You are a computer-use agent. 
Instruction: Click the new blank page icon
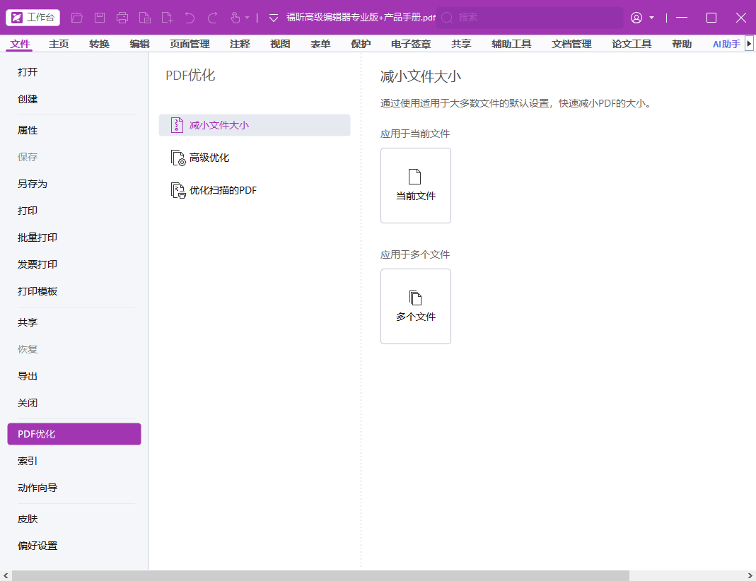[x=168, y=18]
